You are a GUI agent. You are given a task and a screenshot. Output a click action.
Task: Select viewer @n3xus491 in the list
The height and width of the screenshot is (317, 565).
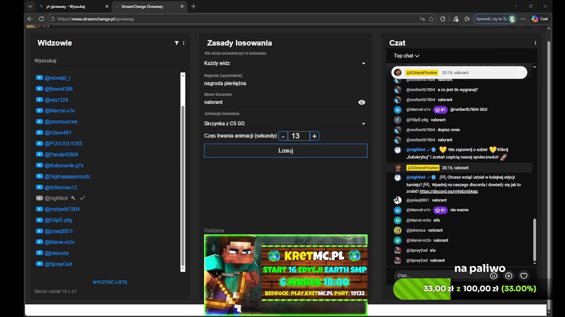(x=58, y=133)
